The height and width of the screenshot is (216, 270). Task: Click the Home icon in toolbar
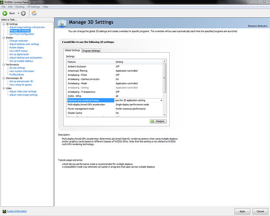pyautogui.click(x=34, y=13)
